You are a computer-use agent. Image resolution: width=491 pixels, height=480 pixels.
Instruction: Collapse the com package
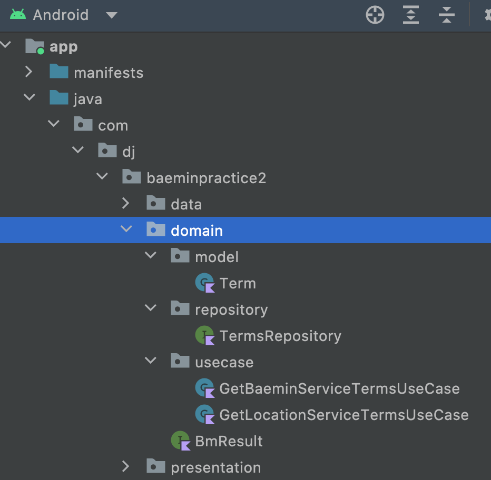(54, 123)
